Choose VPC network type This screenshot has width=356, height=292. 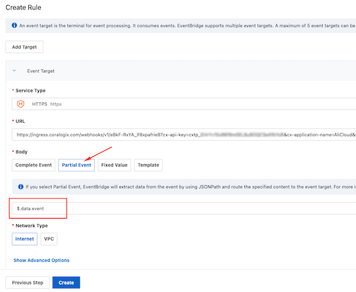click(49, 239)
